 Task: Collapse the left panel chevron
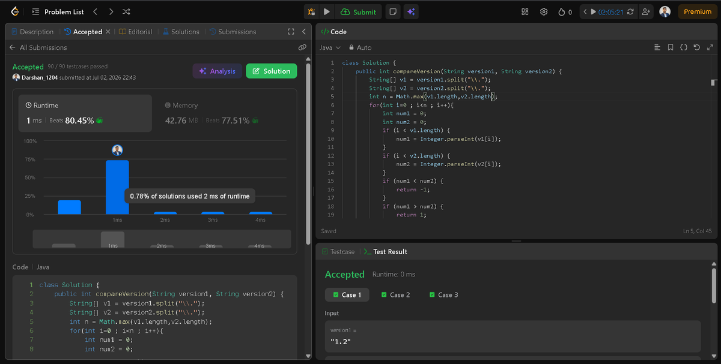(303, 32)
